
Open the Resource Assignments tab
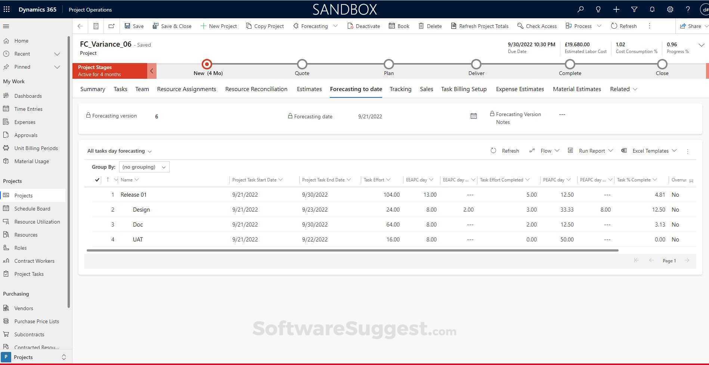point(186,89)
